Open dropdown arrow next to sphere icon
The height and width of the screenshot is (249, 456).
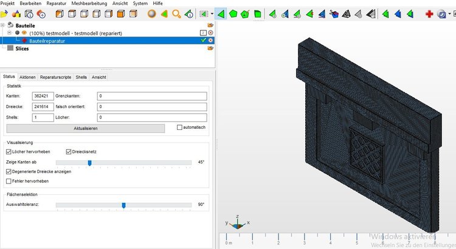(x=449, y=13)
